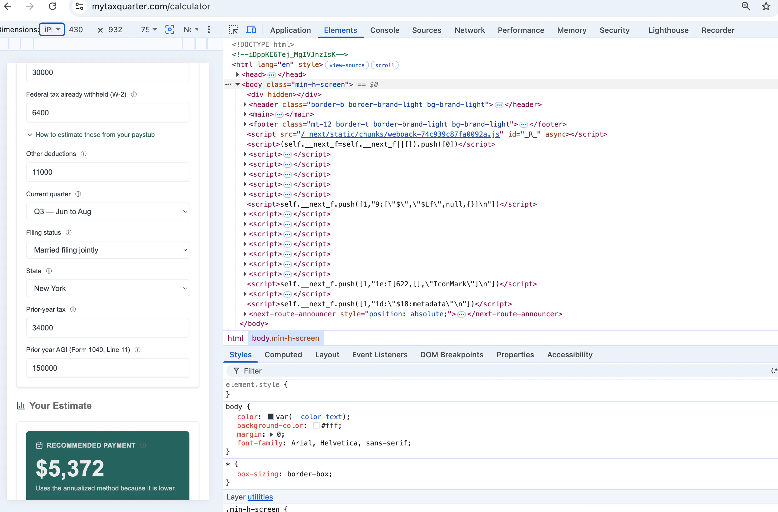Click info icon next to Federal tax withheld
The width and height of the screenshot is (778, 512).
click(134, 94)
